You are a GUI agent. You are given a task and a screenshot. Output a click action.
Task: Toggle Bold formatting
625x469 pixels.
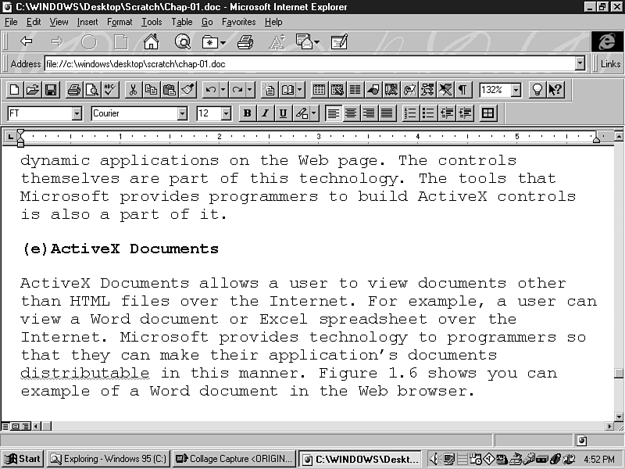(247, 113)
